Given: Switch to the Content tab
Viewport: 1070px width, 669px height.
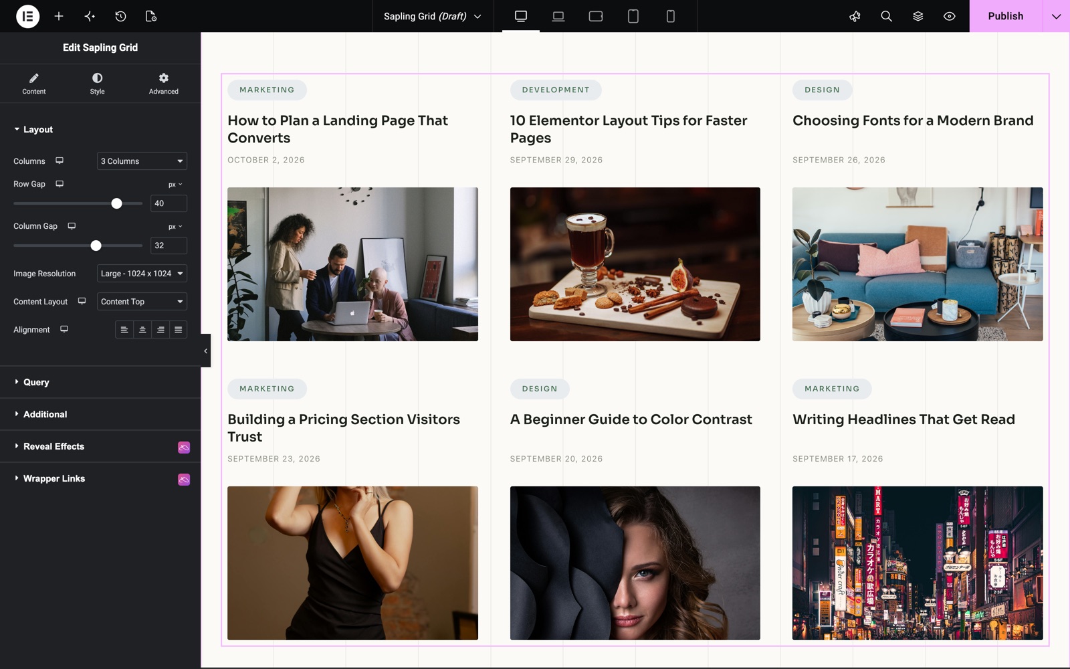Looking at the screenshot, I should (33, 84).
